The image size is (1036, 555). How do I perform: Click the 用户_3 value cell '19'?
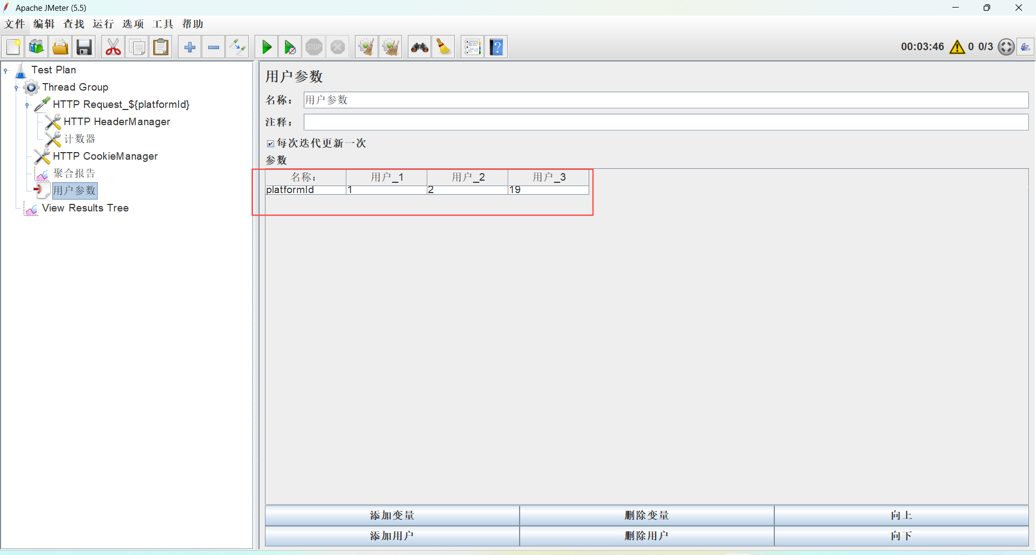coord(548,190)
